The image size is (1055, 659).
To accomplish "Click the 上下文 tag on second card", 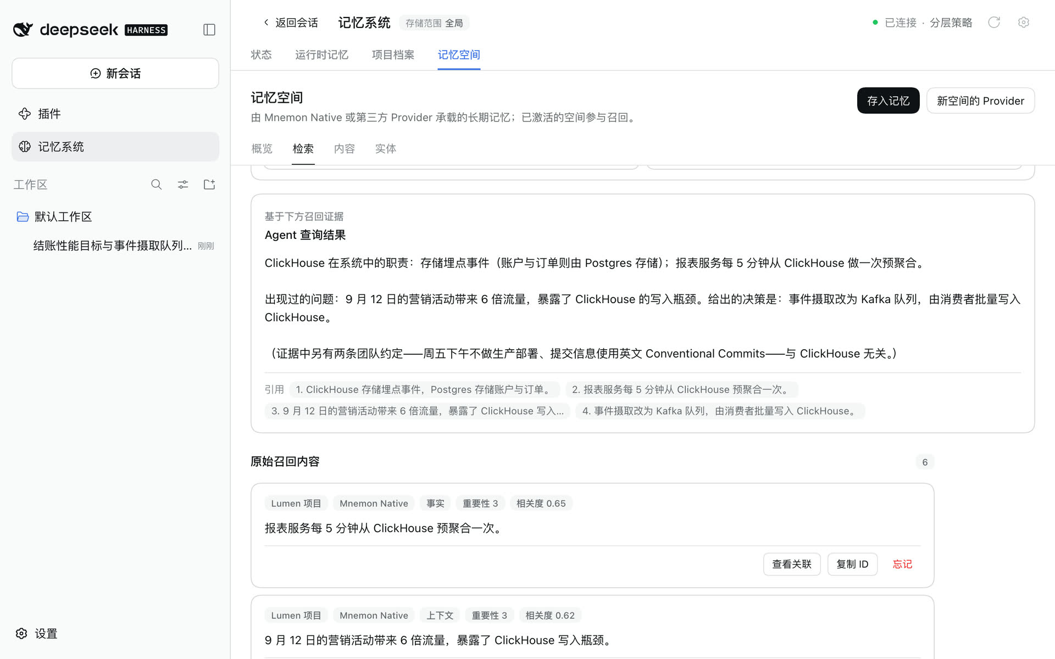I will pos(440,616).
